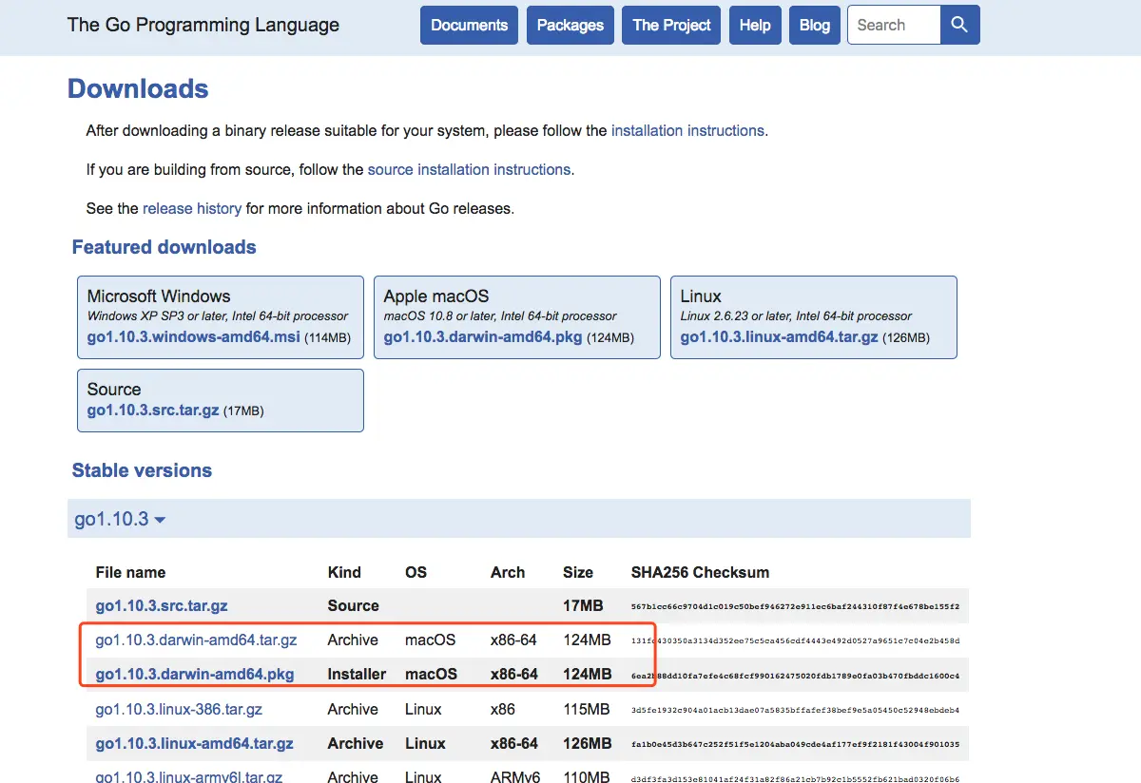The image size is (1141, 783).
Task: Click go1.10.3.linux-amd64.tar.gz in the table
Action: click(x=195, y=743)
